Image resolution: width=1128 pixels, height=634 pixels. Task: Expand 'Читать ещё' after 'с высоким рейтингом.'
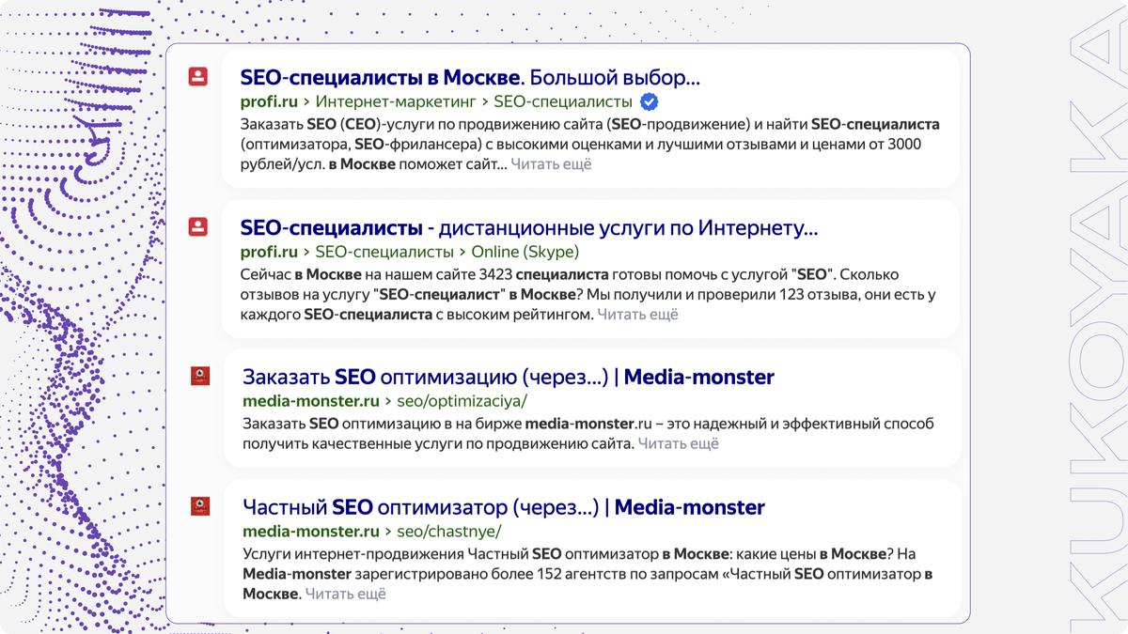pos(637,315)
